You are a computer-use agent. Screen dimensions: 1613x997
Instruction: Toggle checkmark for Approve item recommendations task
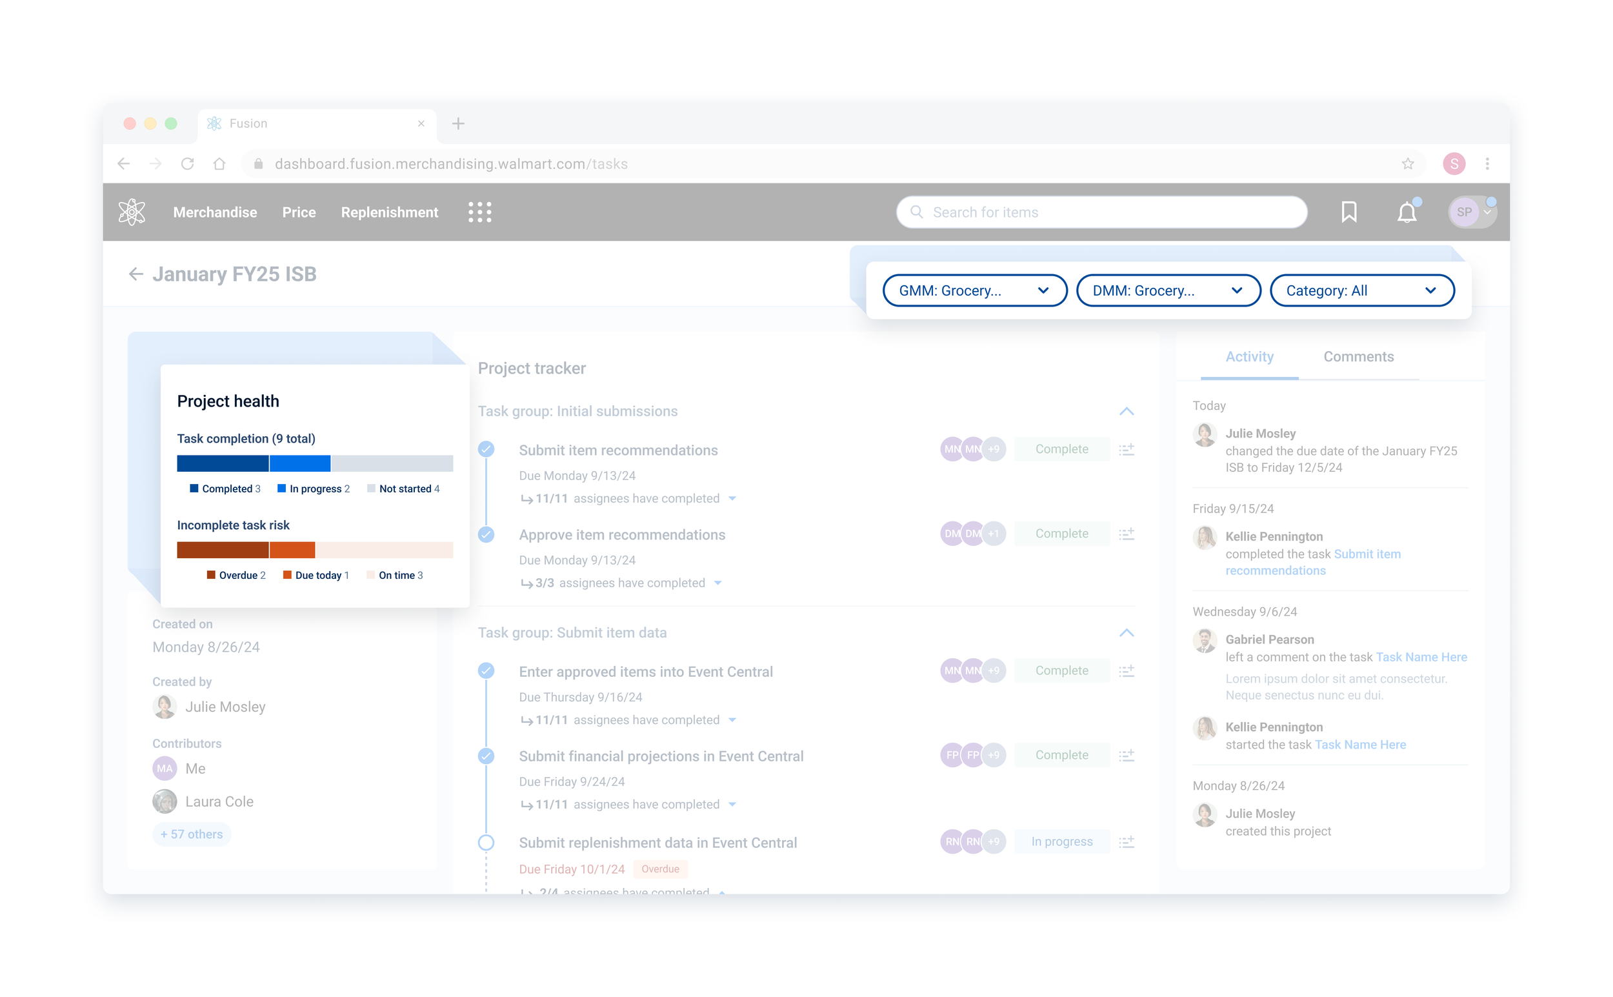click(486, 534)
